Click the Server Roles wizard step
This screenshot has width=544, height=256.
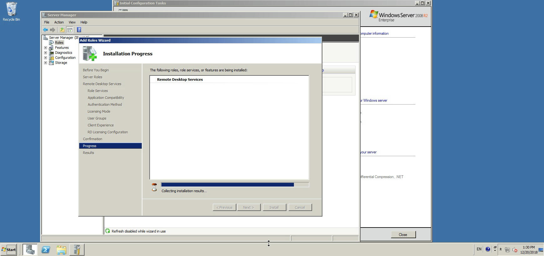92,77
